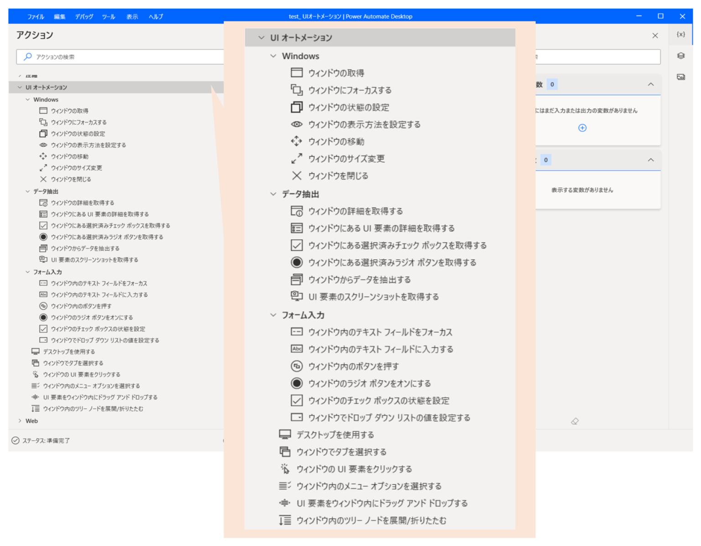Image resolution: width=701 pixels, height=546 pixels.
Task: Close the action list overlay with its X
Action: click(x=654, y=35)
